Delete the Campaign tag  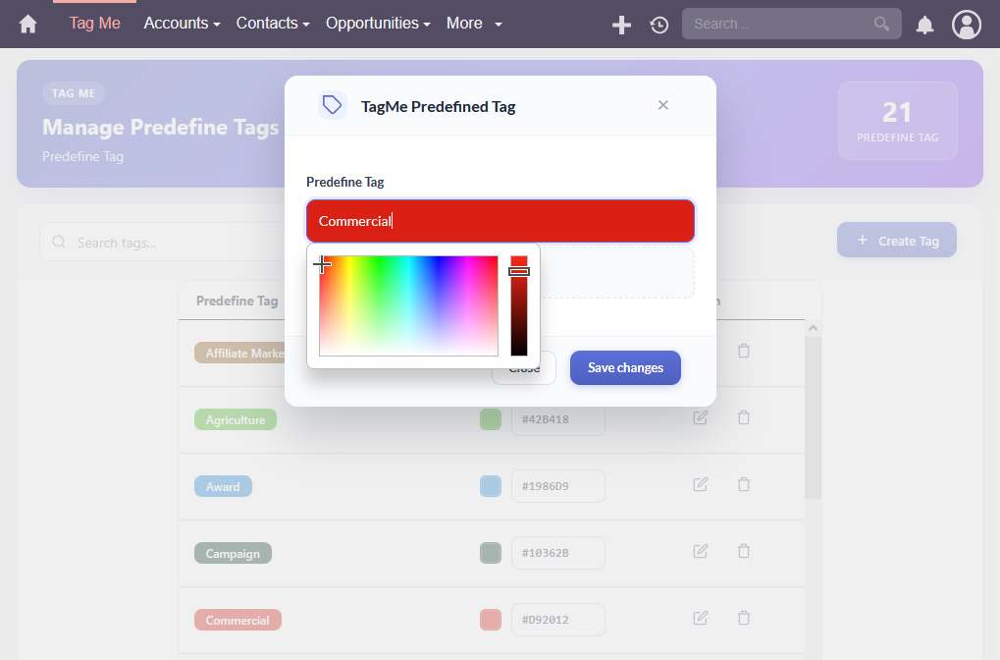[x=744, y=551]
